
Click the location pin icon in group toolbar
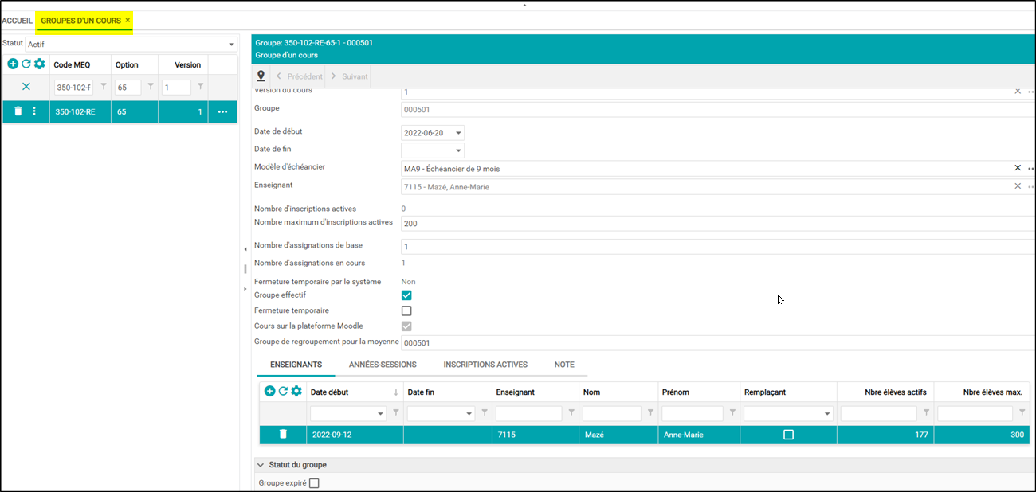point(261,76)
